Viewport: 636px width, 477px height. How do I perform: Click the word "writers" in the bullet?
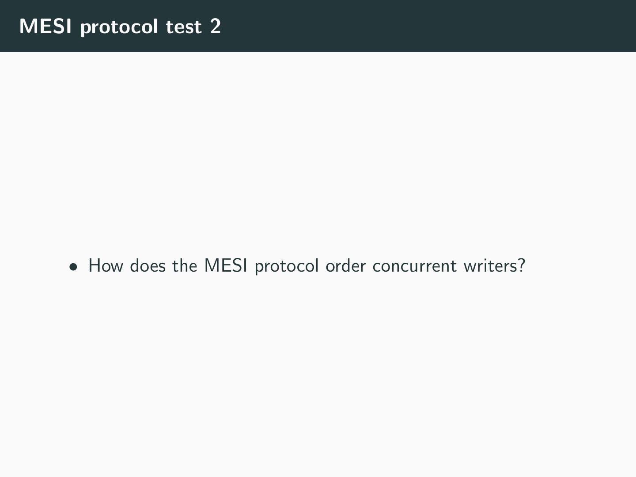[x=489, y=266]
